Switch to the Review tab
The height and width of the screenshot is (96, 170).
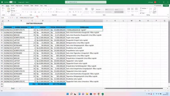click(37, 6)
